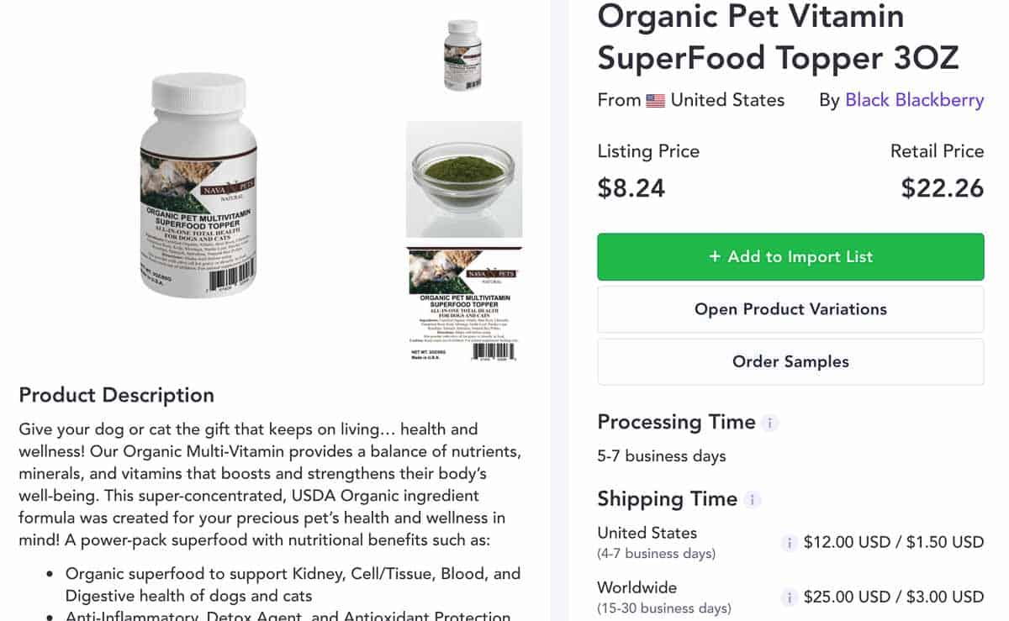Click the United States shipping destination label

tap(647, 533)
